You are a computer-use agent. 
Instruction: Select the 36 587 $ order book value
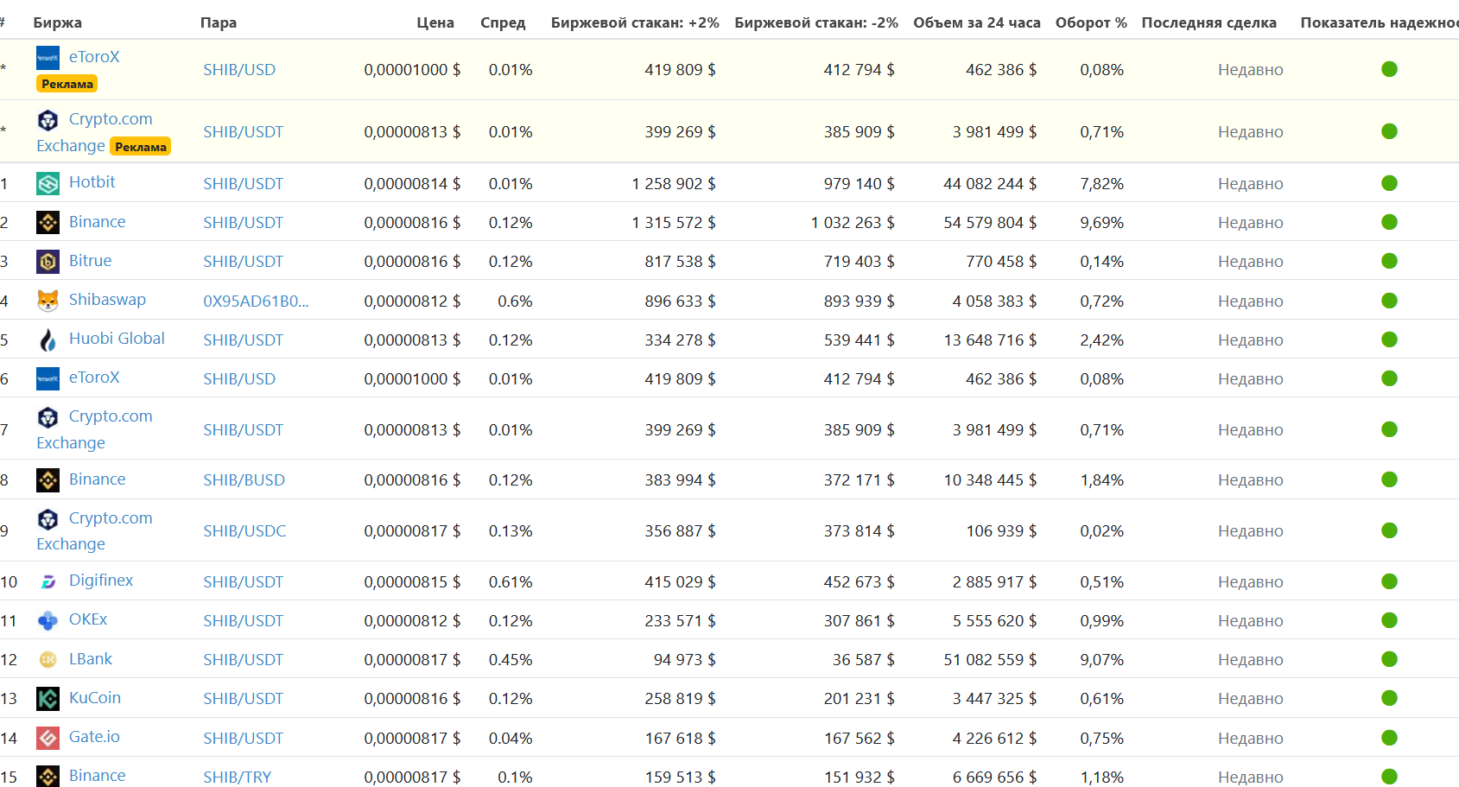point(863,660)
